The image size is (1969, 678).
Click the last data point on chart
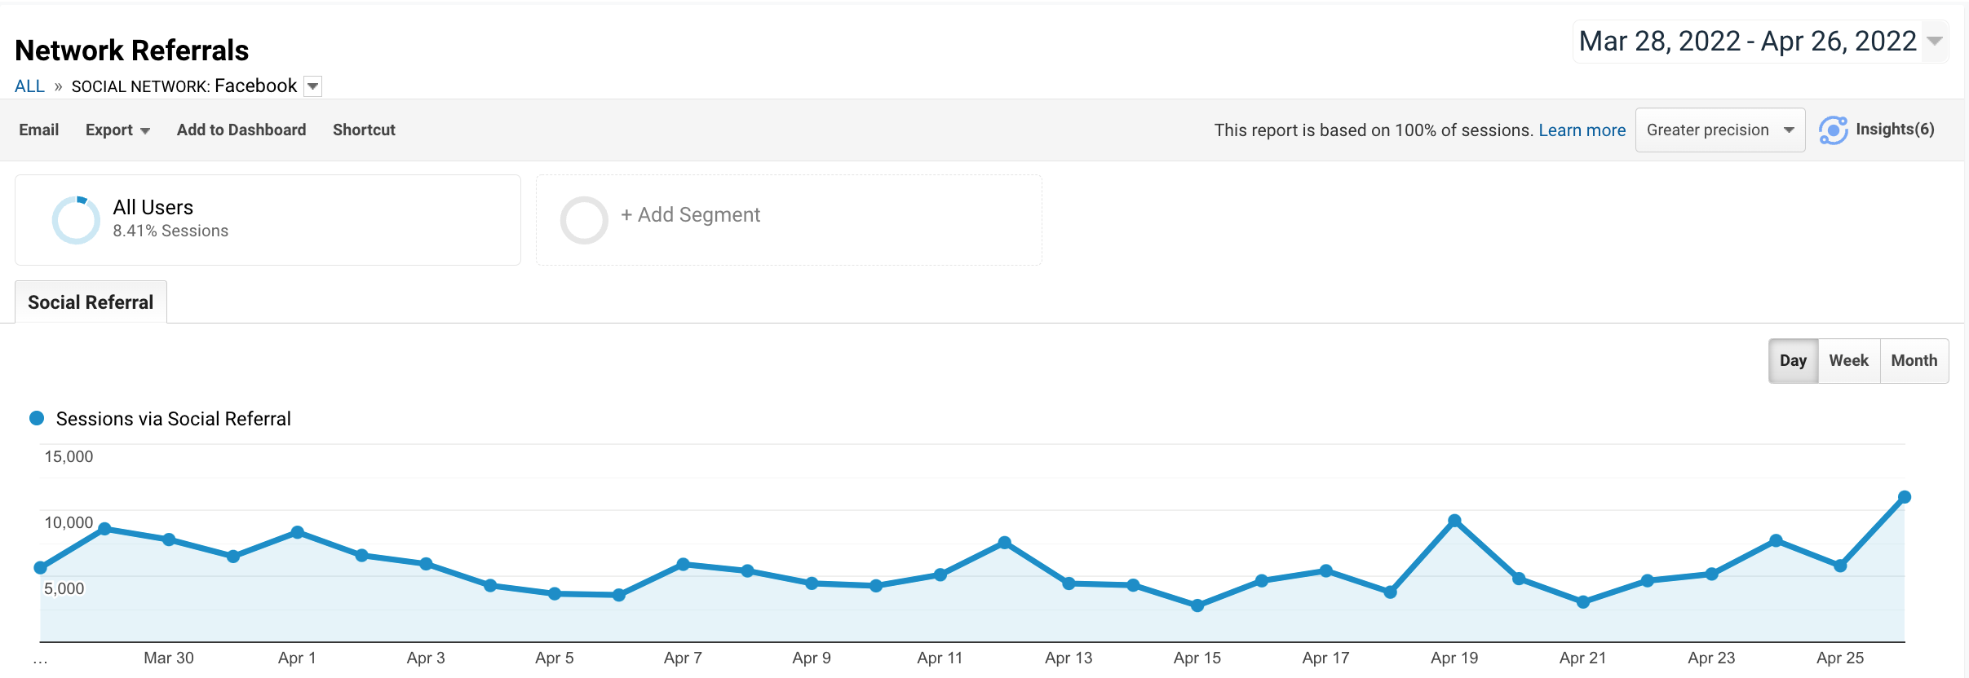tap(1905, 497)
